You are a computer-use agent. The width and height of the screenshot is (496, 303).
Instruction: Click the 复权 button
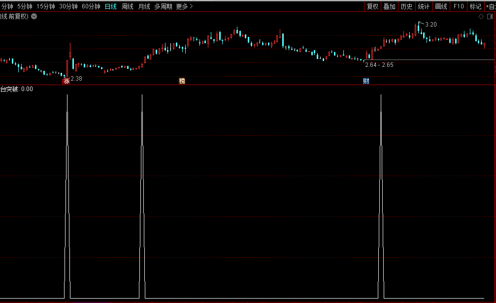coord(372,6)
